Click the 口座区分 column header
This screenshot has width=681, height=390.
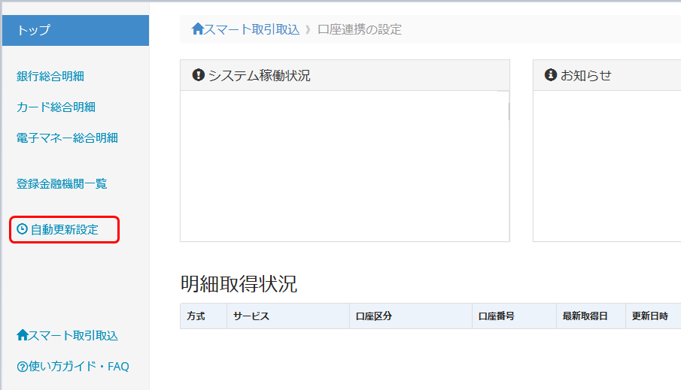[411, 316]
